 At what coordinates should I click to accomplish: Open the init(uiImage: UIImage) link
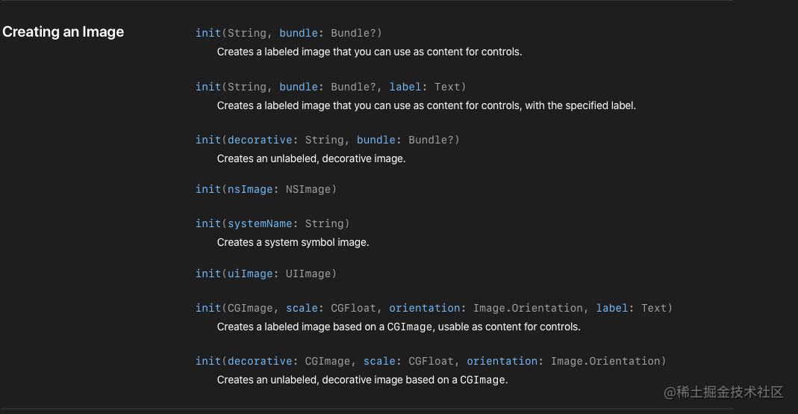click(x=266, y=274)
